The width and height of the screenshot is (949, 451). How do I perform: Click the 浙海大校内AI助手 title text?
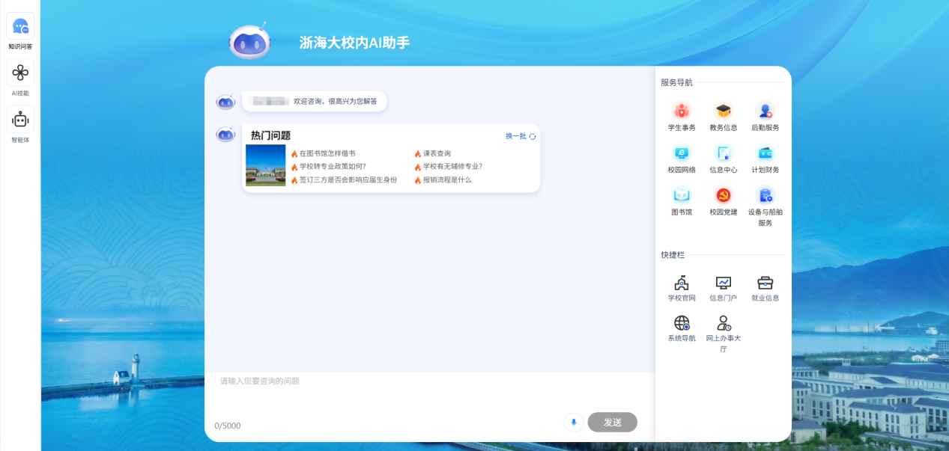(354, 43)
